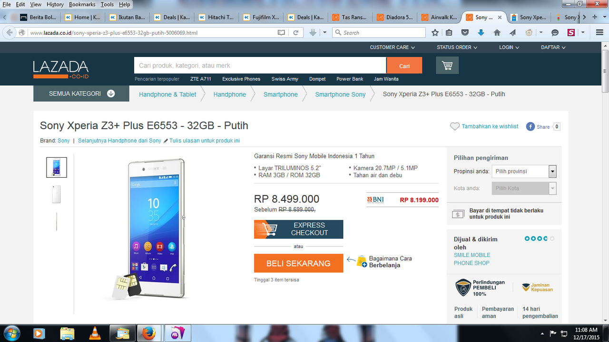The height and width of the screenshot is (342, 609).
Task: Open Pilih provinsi dropdown
Action: pos(524,171)
